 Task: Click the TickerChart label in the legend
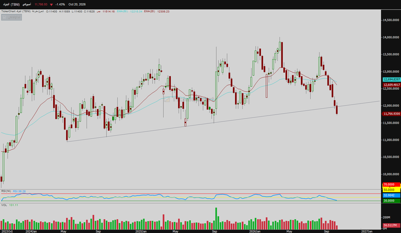(x=8, y=11)
